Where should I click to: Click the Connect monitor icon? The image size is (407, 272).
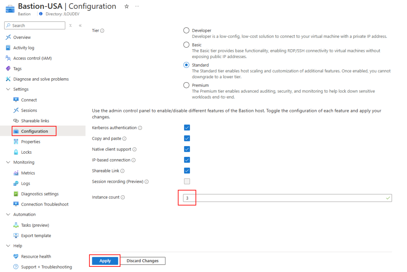[16, 100]
